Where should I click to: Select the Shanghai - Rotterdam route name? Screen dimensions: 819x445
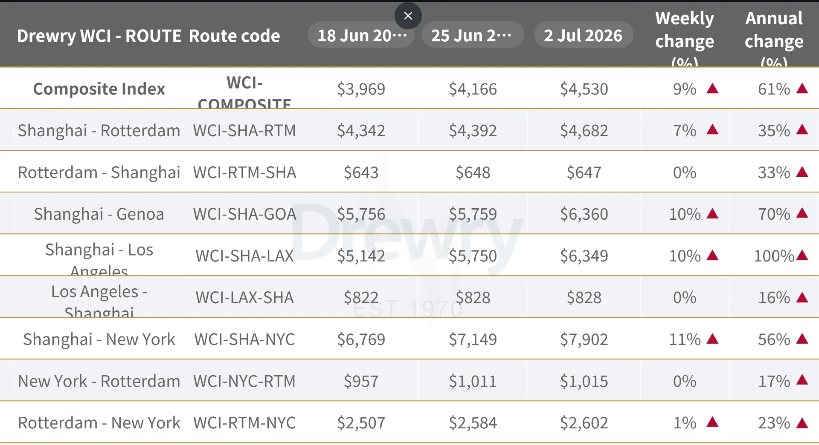coord(99,130)
